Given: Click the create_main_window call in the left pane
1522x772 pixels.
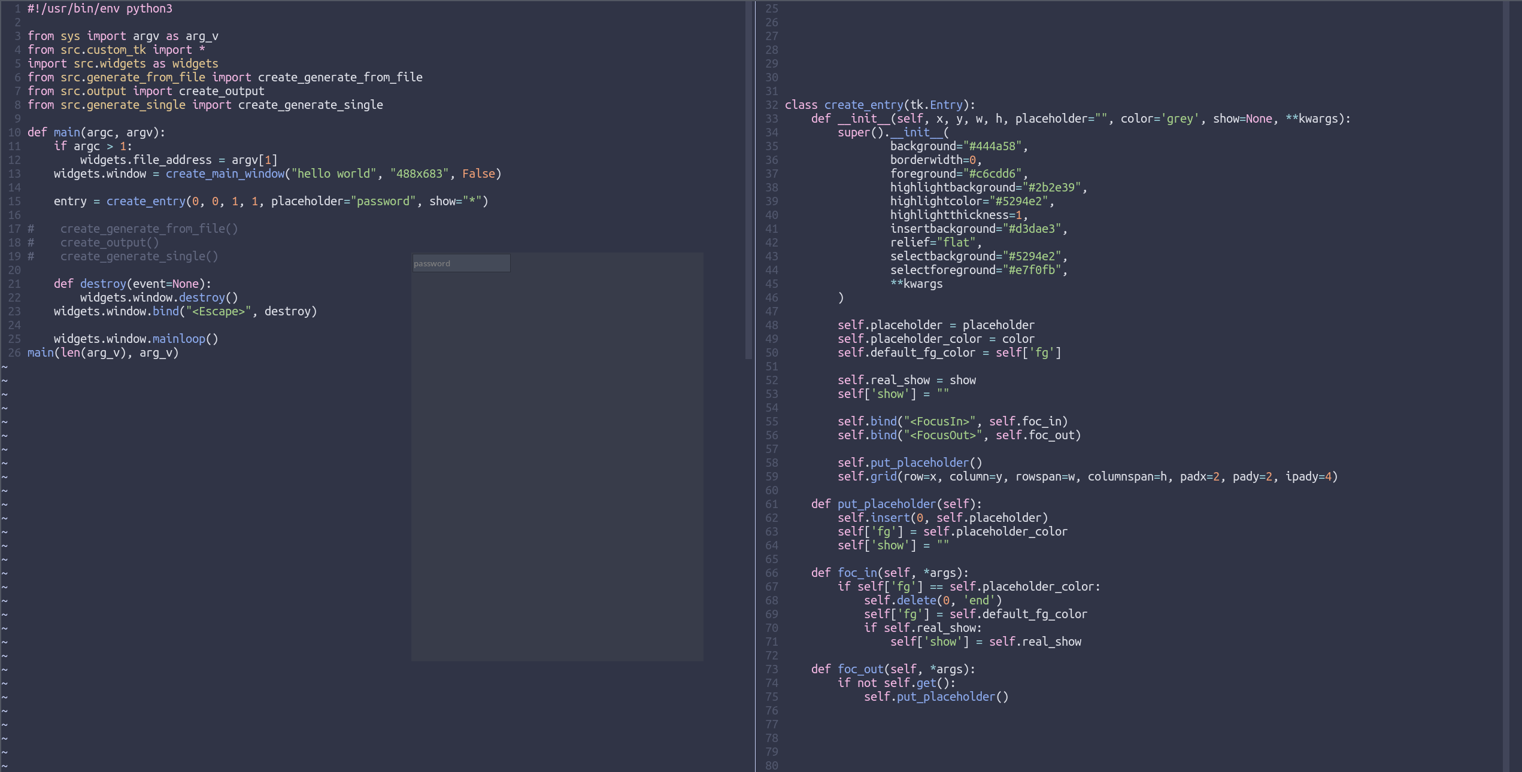Looking at the screenshot, I should click(225, 174).
